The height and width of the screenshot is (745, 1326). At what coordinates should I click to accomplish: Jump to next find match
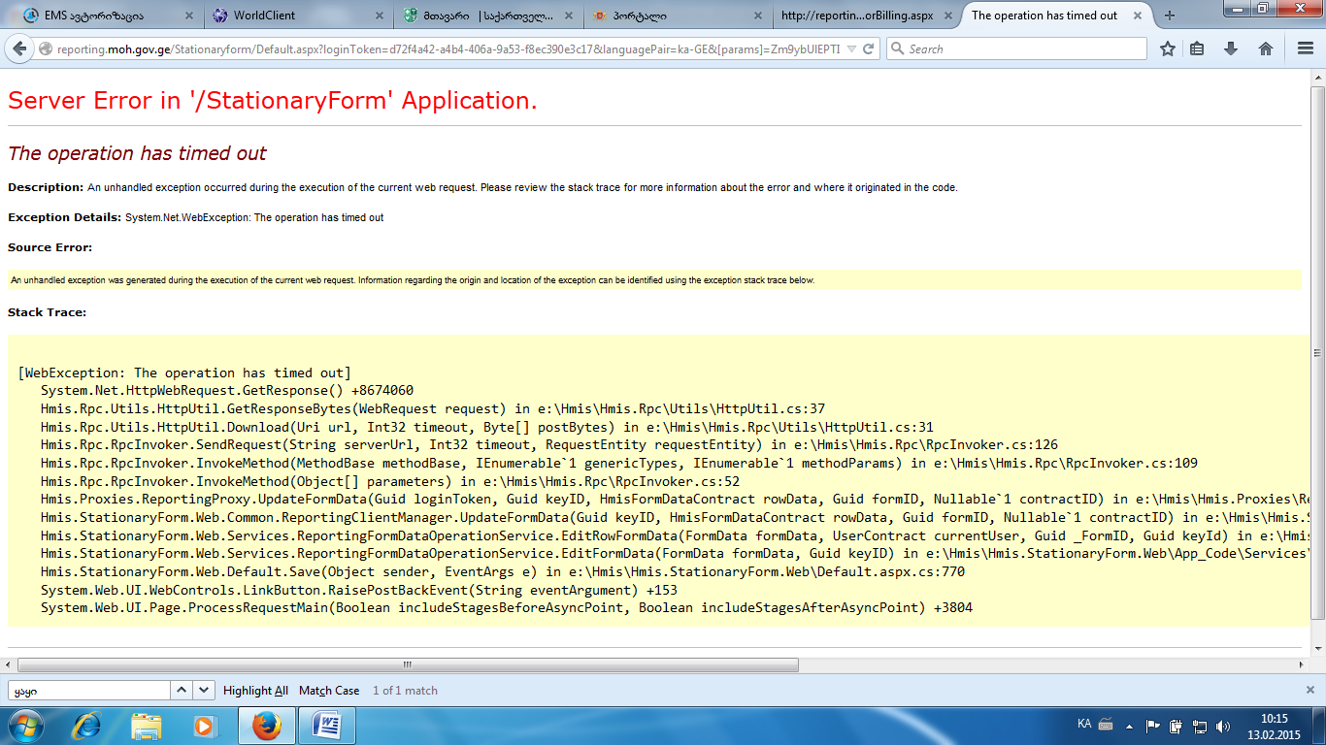[204, 691]
